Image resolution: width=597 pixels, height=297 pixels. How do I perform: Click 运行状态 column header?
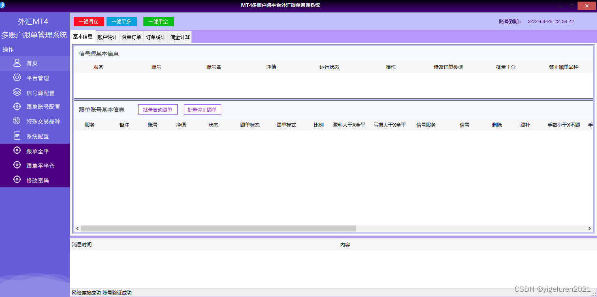pos(329,67)
